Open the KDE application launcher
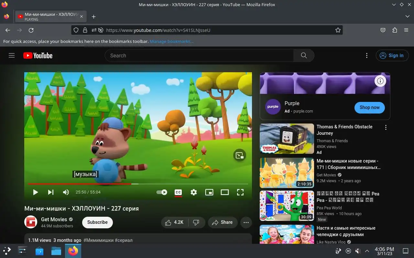Viewport: 414px width, 258px height. [x=7, y=251]
